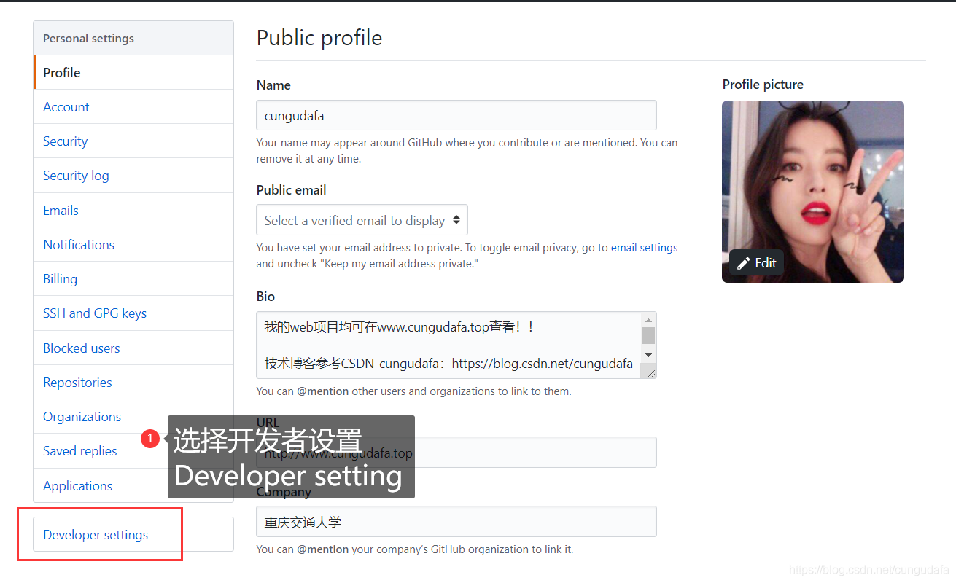Click the Edit profile picture button

click(x=756, y=263)
